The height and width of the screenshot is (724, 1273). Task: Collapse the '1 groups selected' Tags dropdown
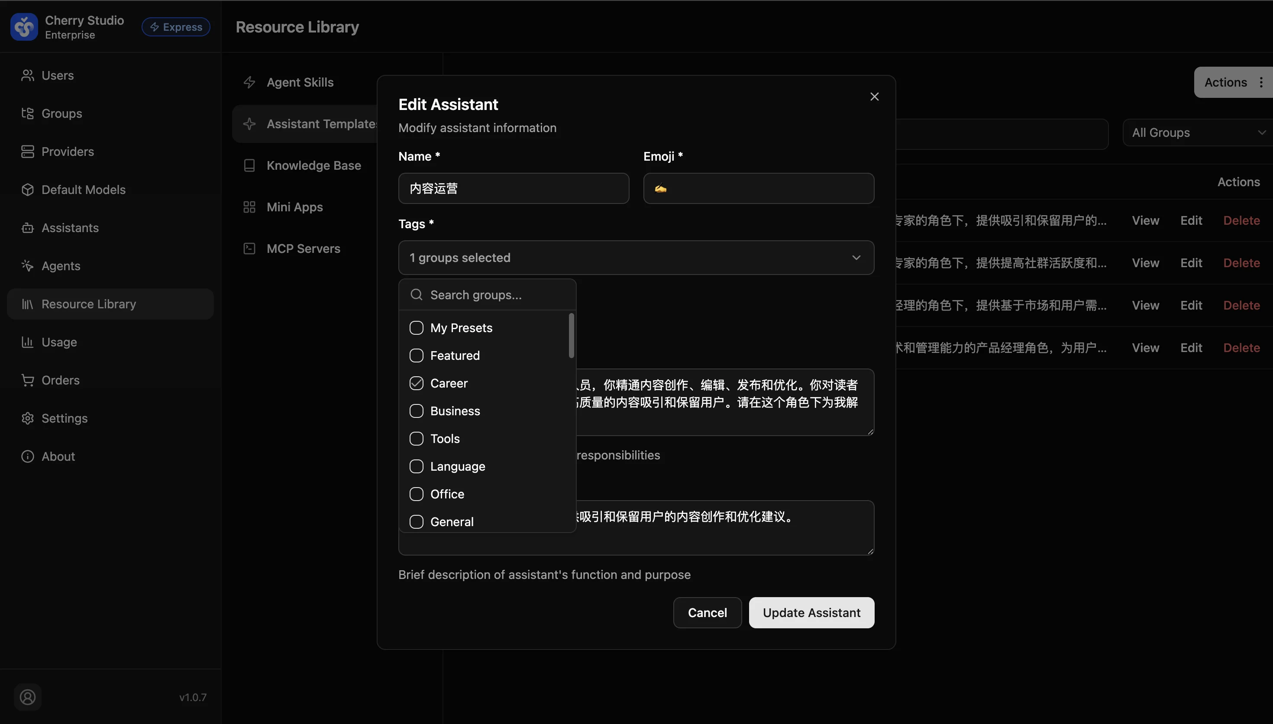click(636, 258)
